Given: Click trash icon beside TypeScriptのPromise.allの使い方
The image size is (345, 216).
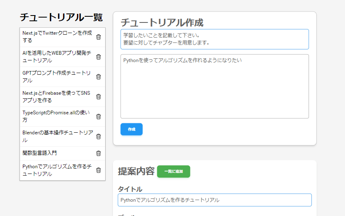Looking at the screenshot, I should [x=99, y=116].
